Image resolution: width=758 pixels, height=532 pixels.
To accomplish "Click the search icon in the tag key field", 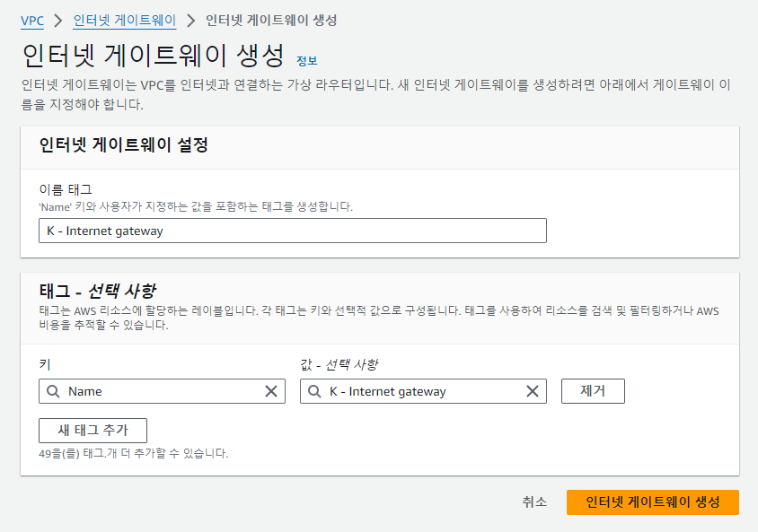I will 51,391.
